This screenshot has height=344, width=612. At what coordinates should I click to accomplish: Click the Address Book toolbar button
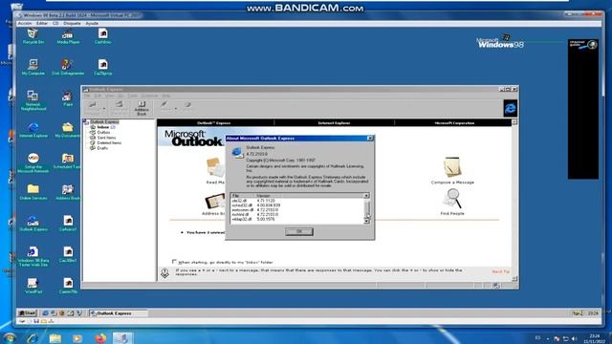tap(142, 108)
